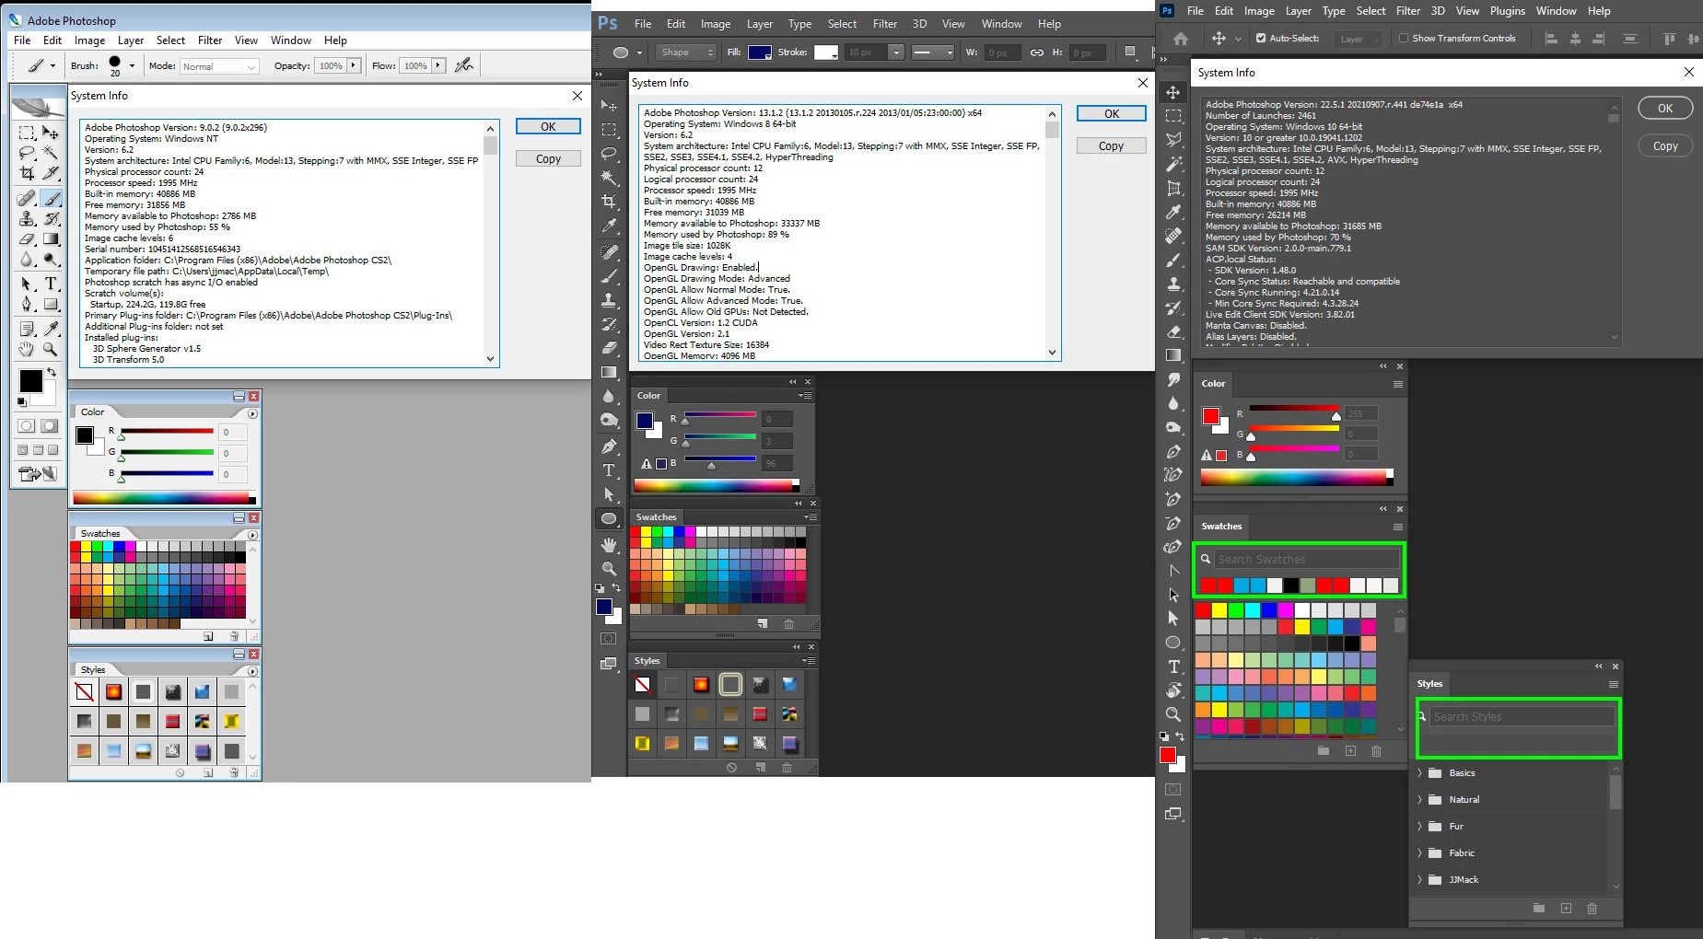Open Layer menu in left CS2 window
1703x939 pixels.
pos(131,41)
